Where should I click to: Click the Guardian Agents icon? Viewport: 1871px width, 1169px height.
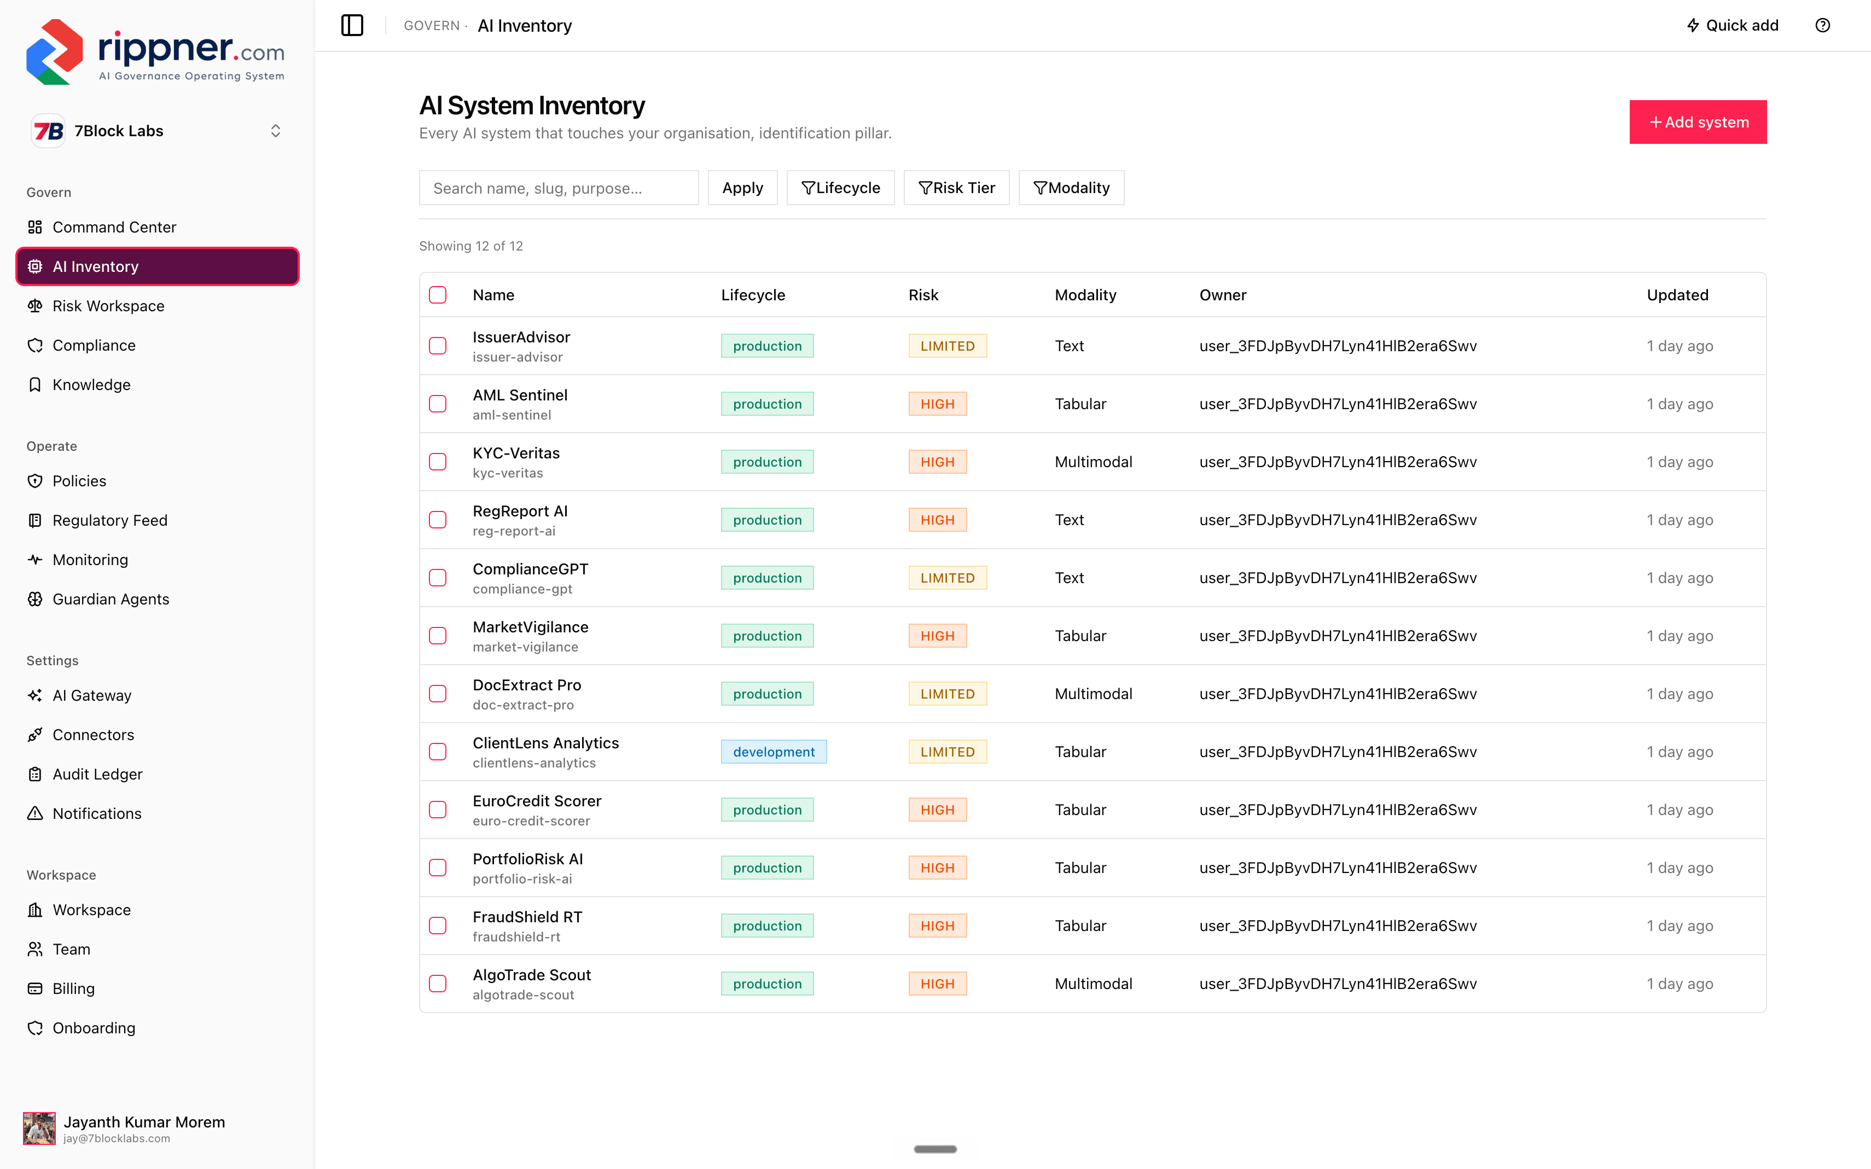tap(35, 599)
